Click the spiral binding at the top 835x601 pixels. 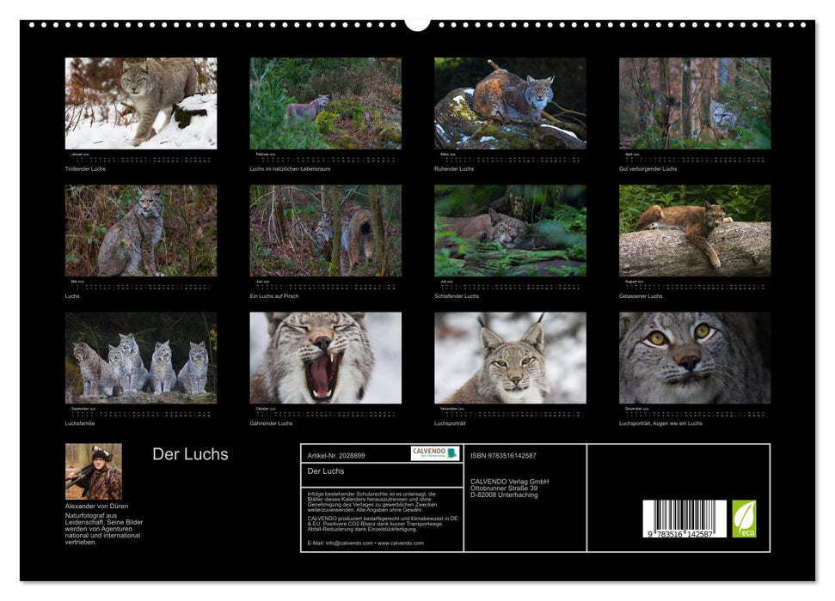417,24
